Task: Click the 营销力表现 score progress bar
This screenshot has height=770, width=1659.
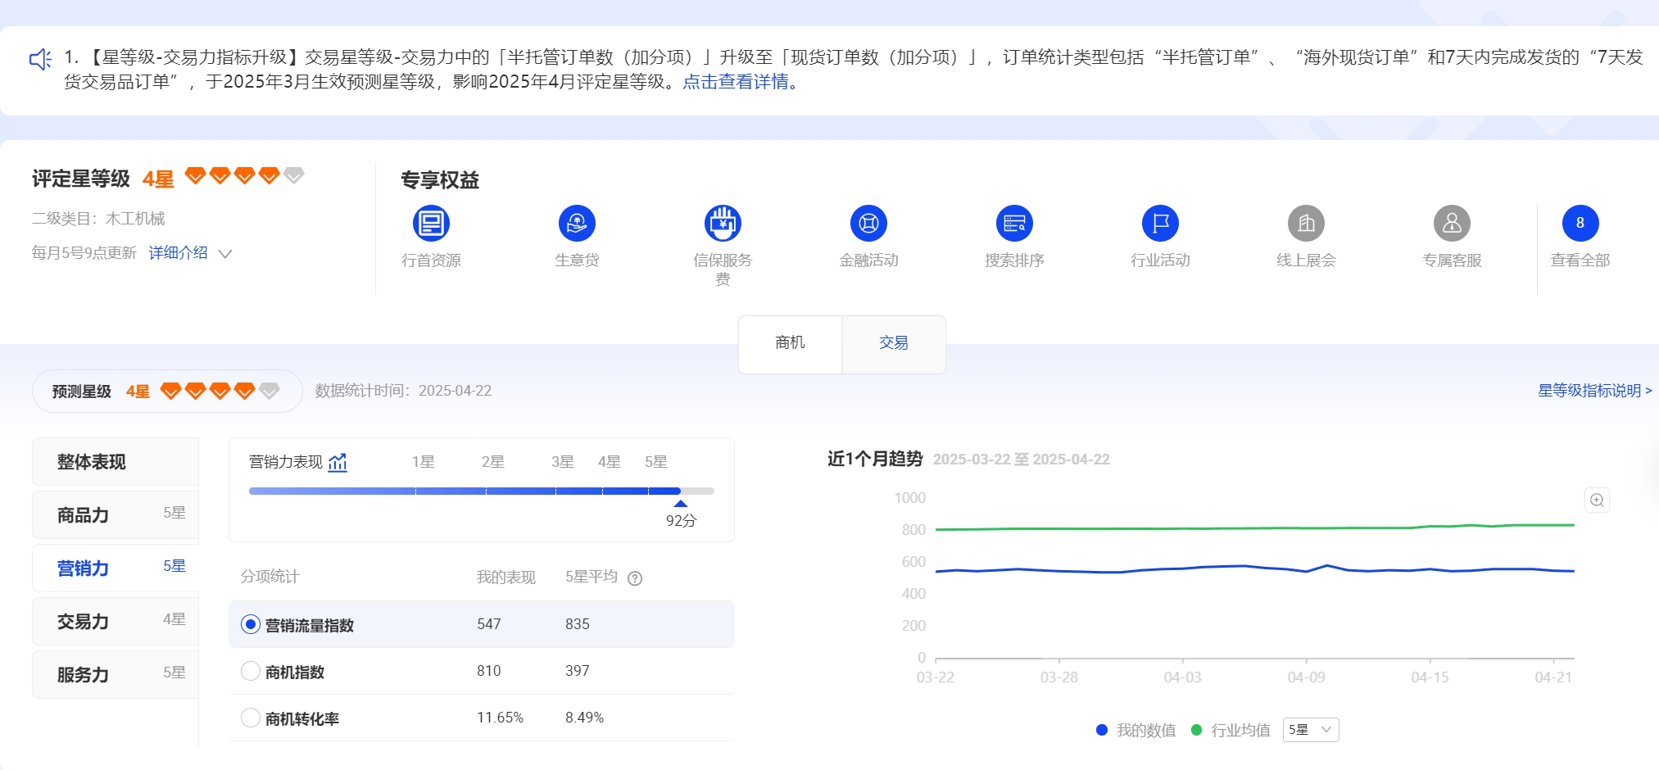Action: point(481,491)
